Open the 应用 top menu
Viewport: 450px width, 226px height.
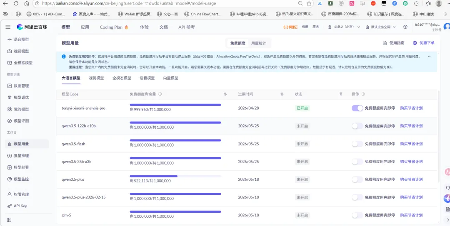coord(85,27)
